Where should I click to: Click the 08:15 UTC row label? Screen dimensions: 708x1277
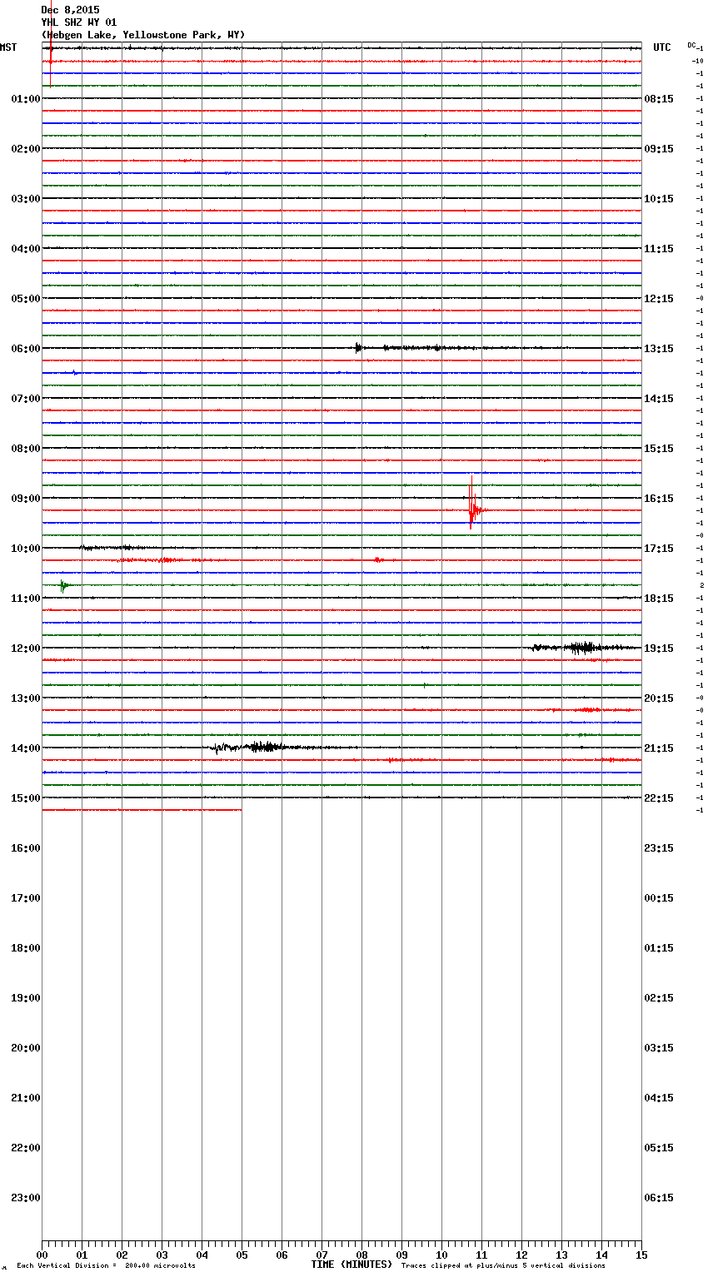click(659, 99)
